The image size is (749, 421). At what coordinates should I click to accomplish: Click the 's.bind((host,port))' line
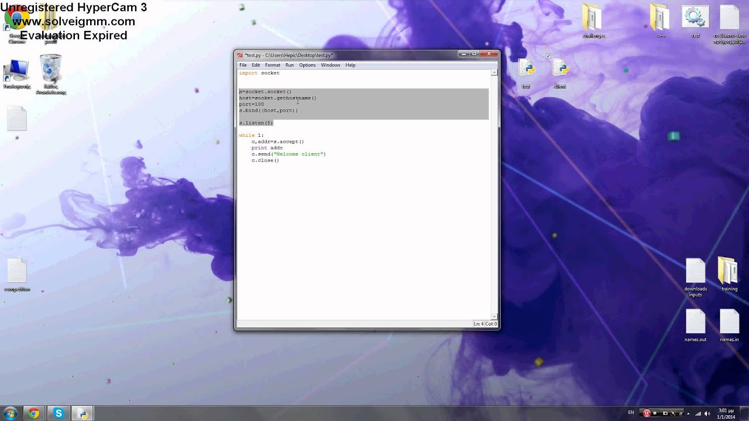[x=268, y=111]
